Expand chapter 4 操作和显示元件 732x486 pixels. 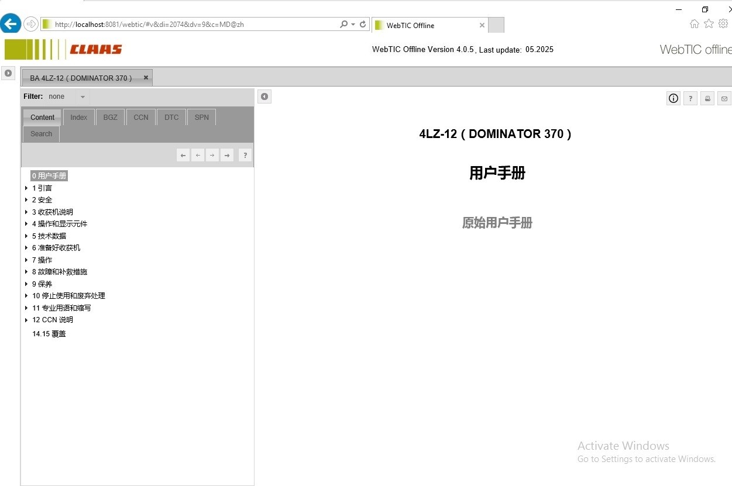pos(26,224)
